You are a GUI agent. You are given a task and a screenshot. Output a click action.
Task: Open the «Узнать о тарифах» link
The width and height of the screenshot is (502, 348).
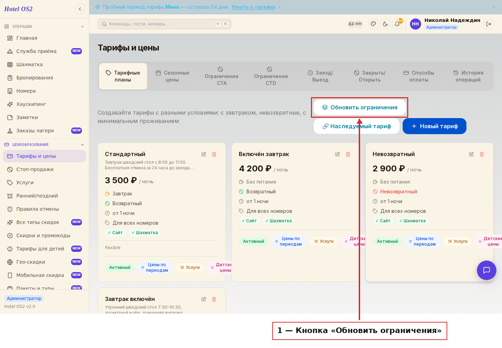pos(253,7)
